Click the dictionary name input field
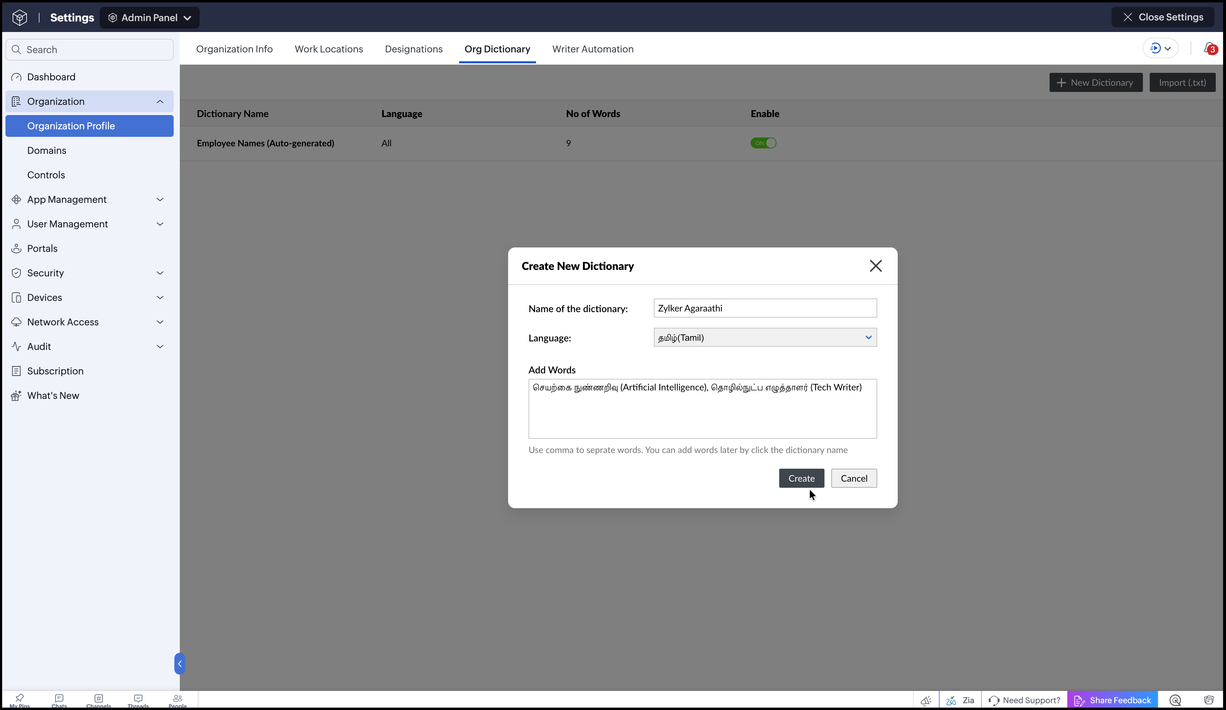The width and height of the screenshot is (1226, 710). [x=765, y=308]
